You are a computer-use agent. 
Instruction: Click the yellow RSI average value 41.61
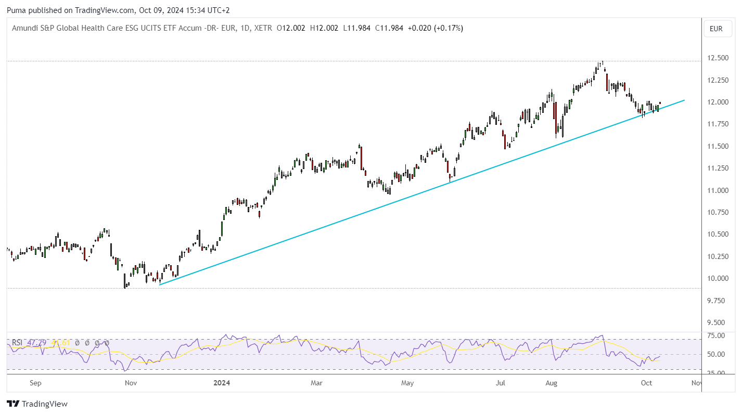tap(60, 343)
